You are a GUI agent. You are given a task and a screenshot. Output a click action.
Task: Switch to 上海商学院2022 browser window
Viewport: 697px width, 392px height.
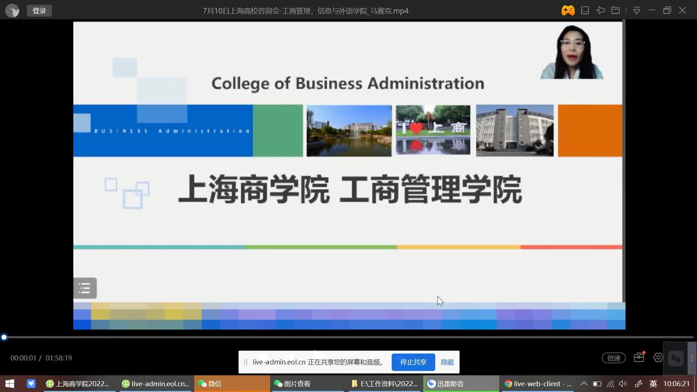click(x=79, y=384)
